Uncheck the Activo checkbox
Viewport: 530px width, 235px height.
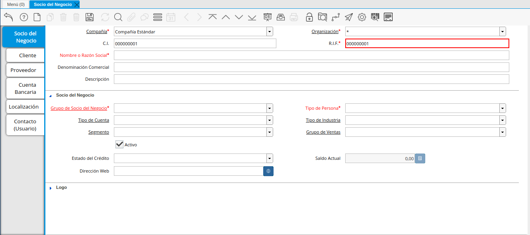pos(119,144)
